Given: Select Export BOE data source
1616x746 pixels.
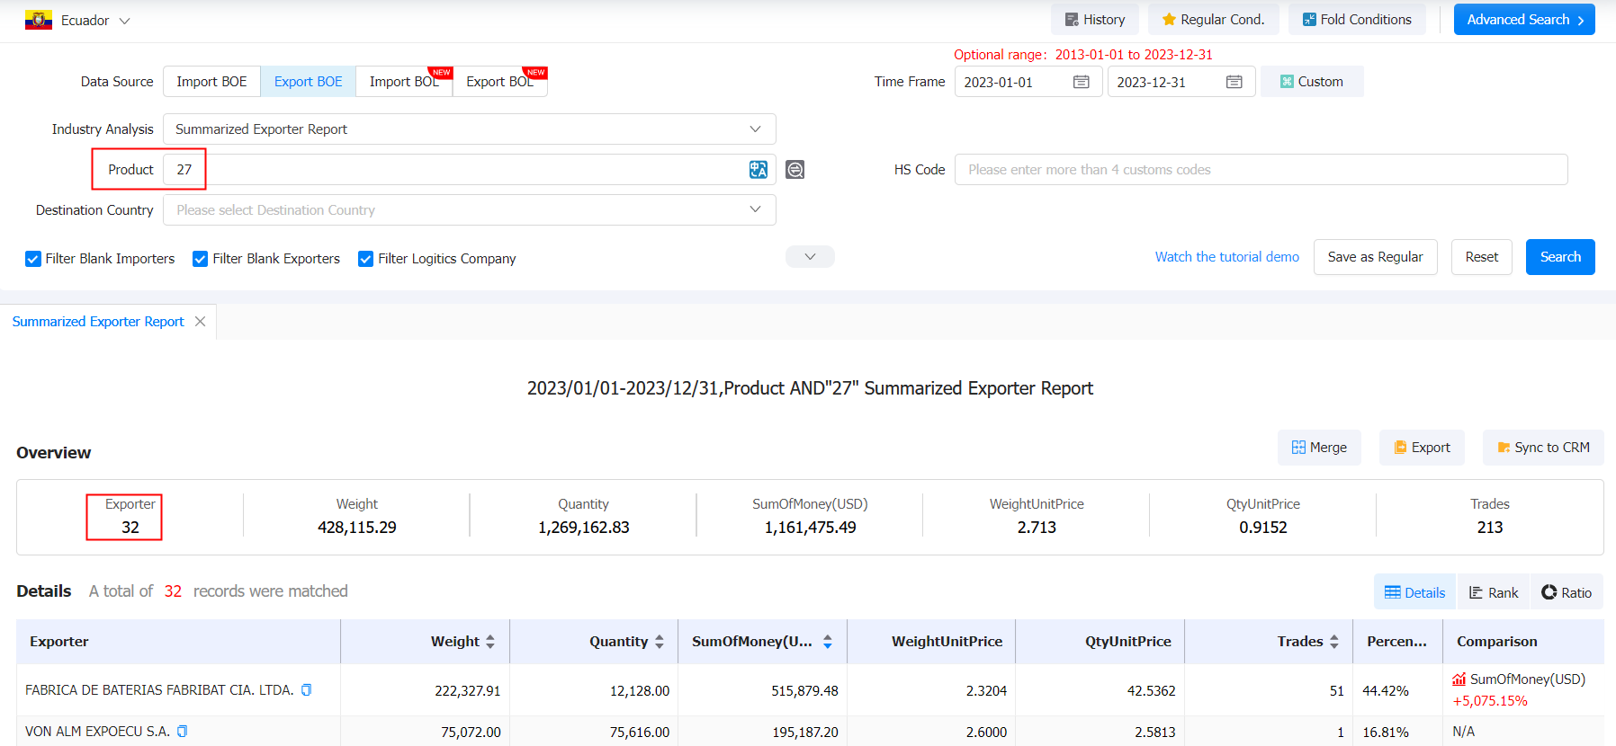Looking at the screenshot, I should pos(308,82).
